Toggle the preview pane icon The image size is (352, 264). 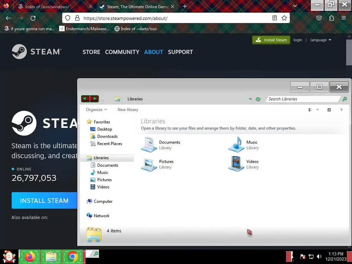329,110
